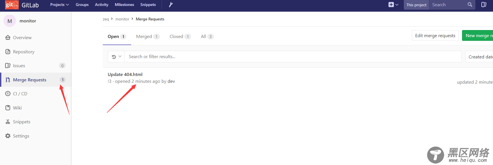Screen dimensions: 493x165
Task: Open the Update 404.html merge request
Action: point(125,74)
